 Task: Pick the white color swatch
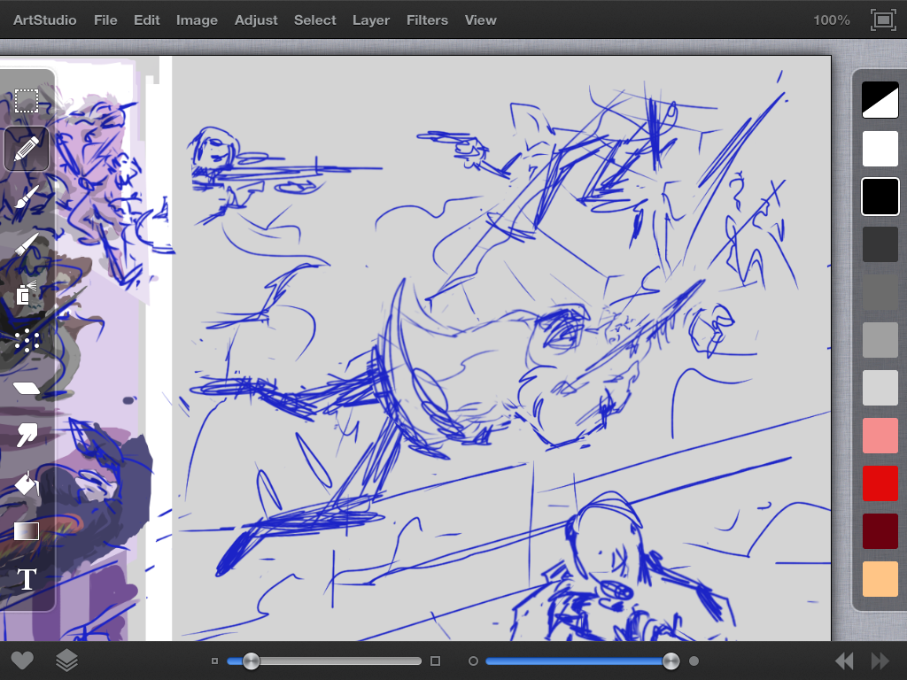point(880,149)
